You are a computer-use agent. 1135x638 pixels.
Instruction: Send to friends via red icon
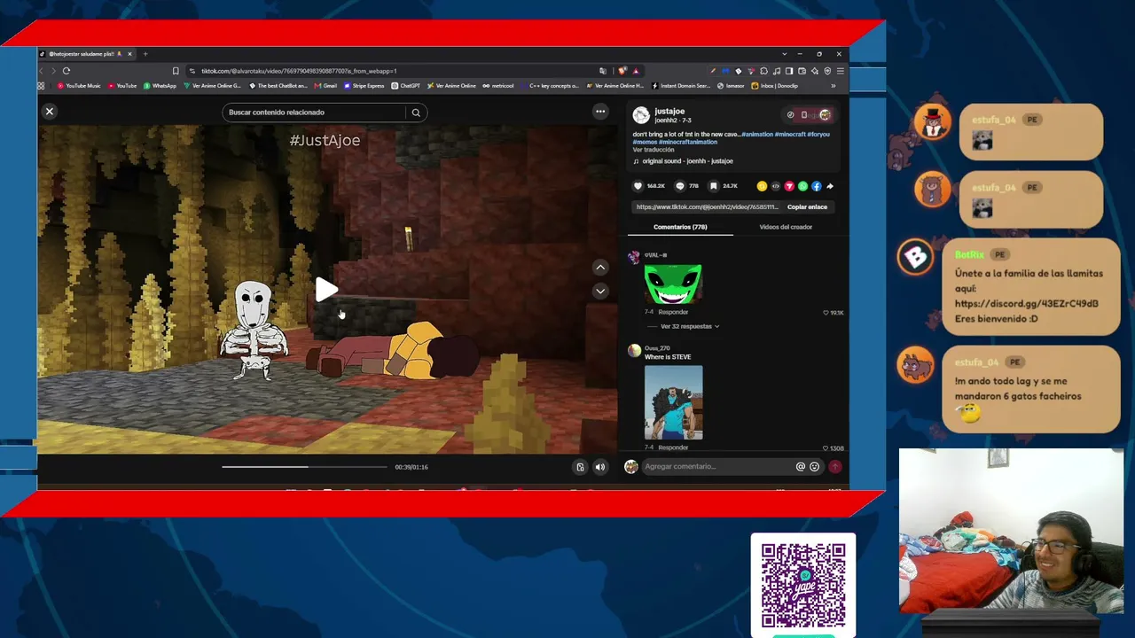click(x=789, y=186)
